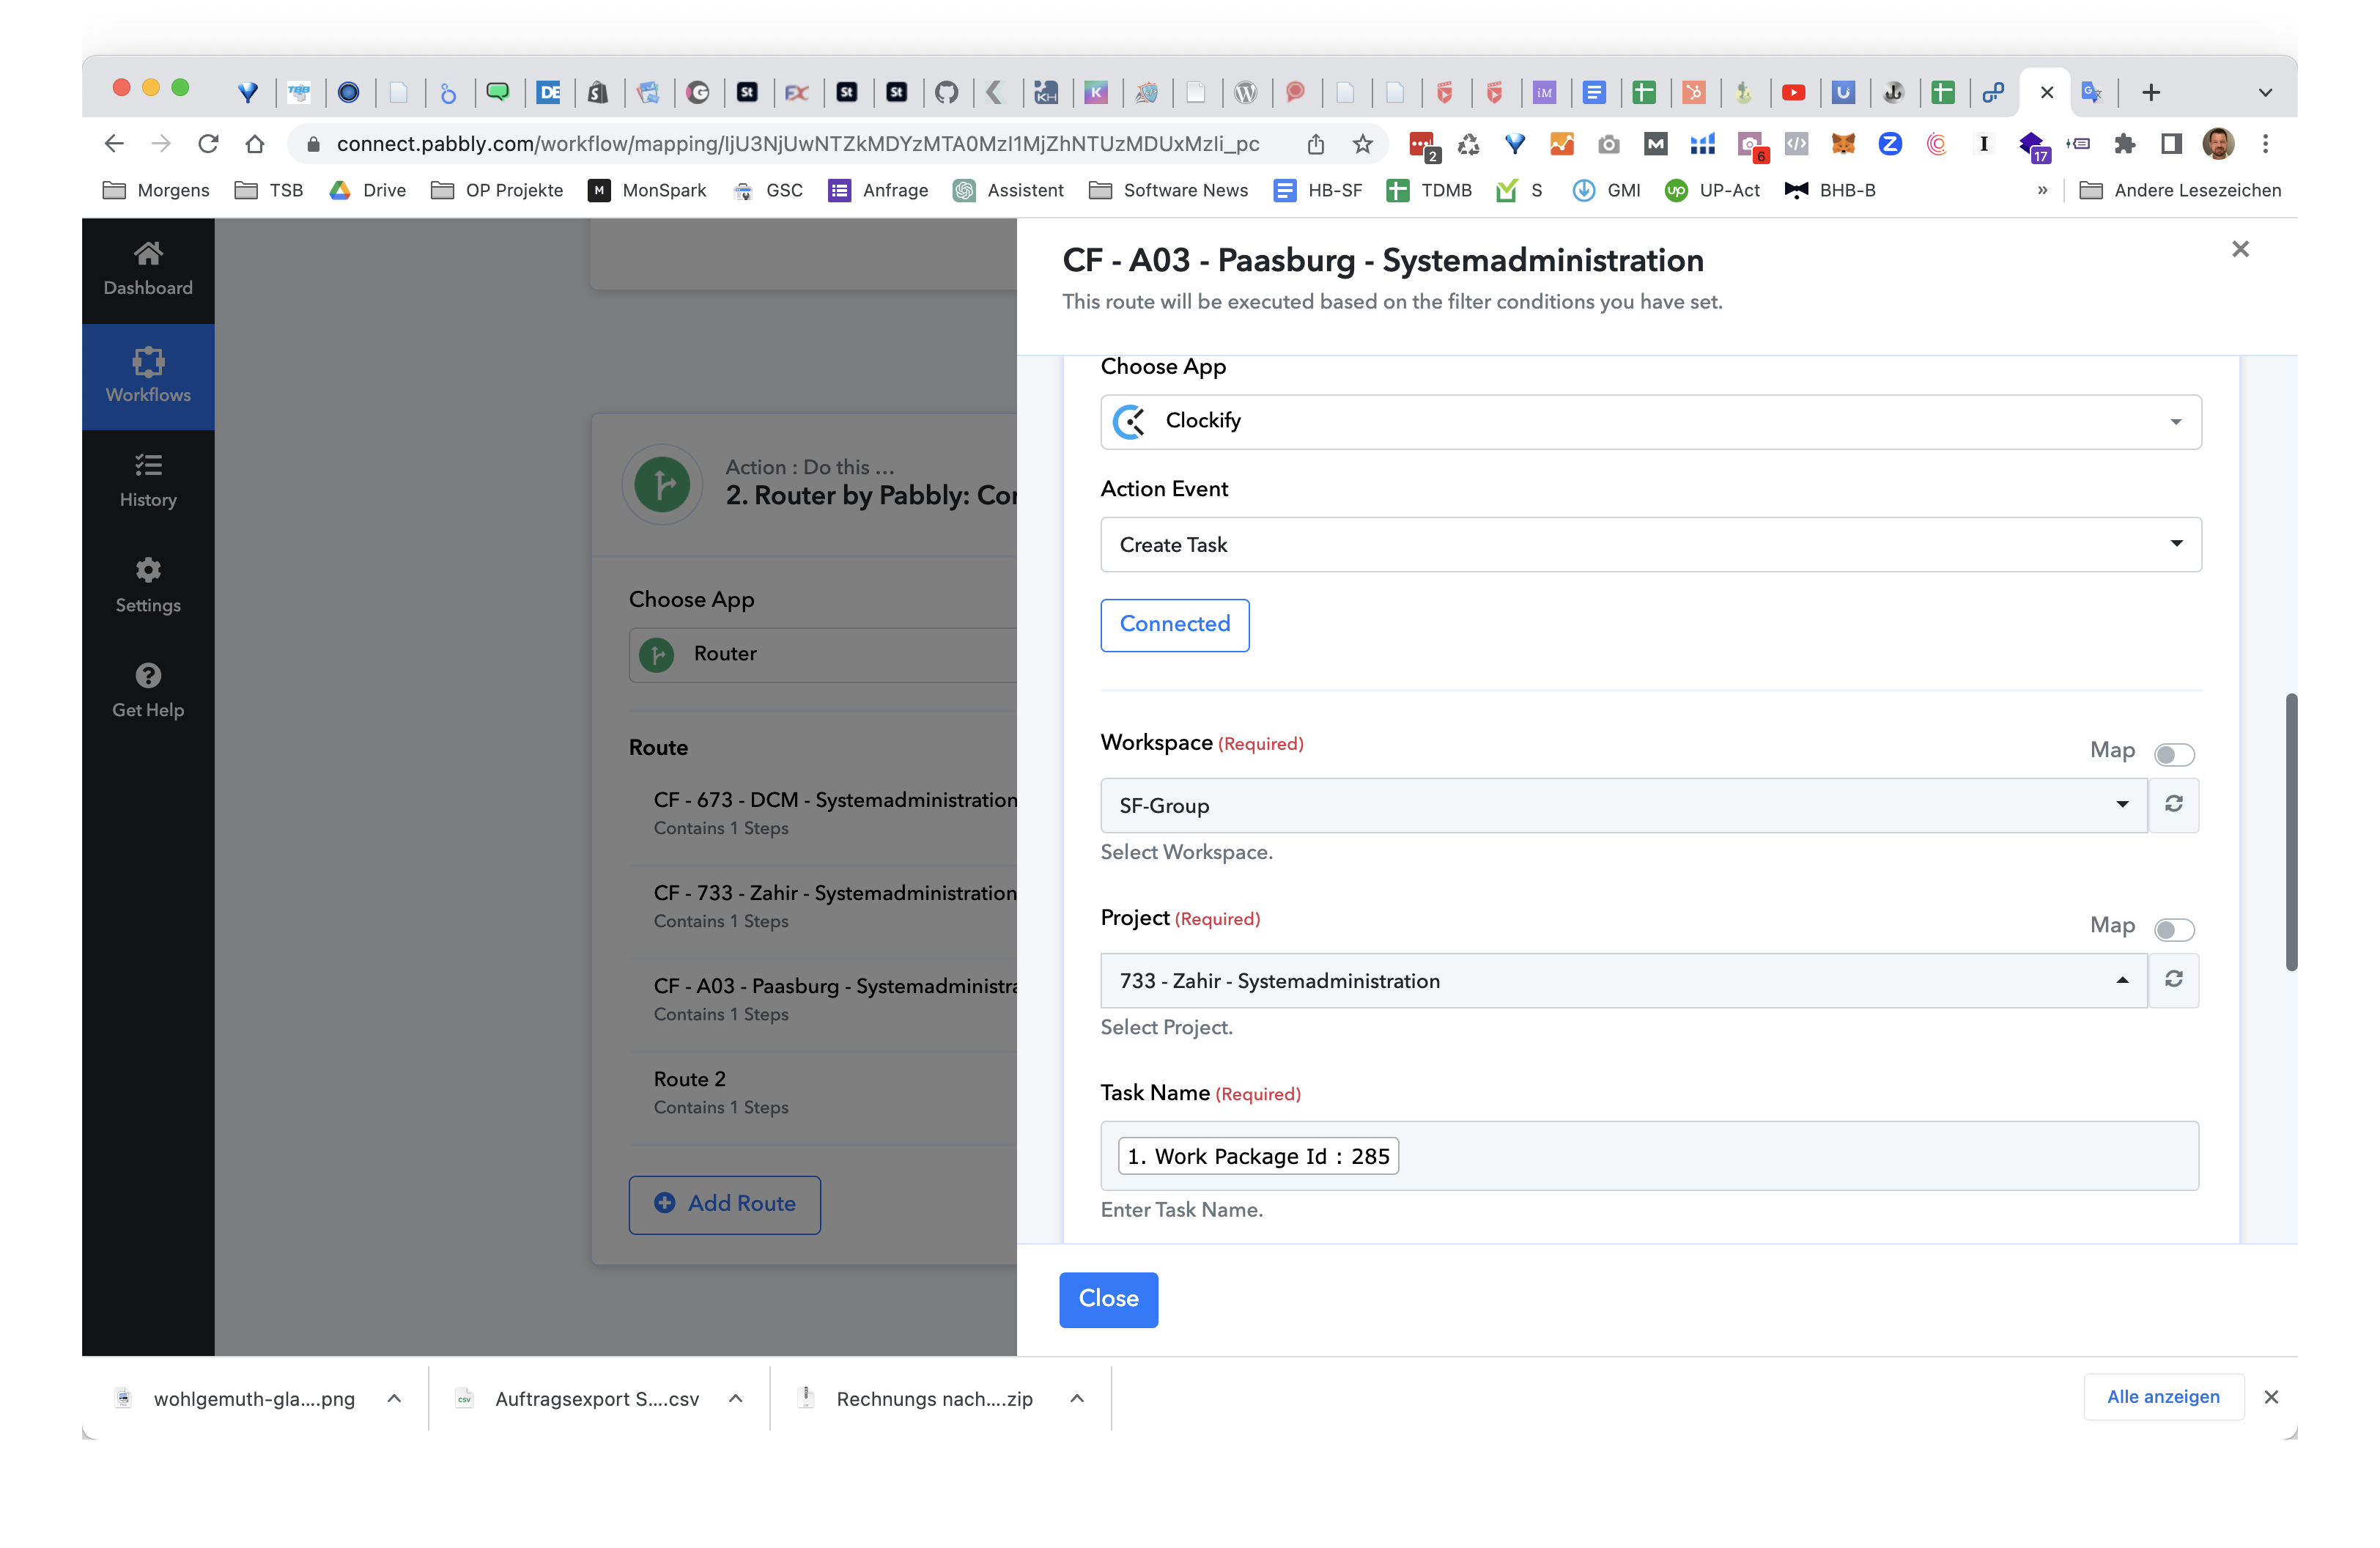Click the address bar URL

tap(797, 144)
